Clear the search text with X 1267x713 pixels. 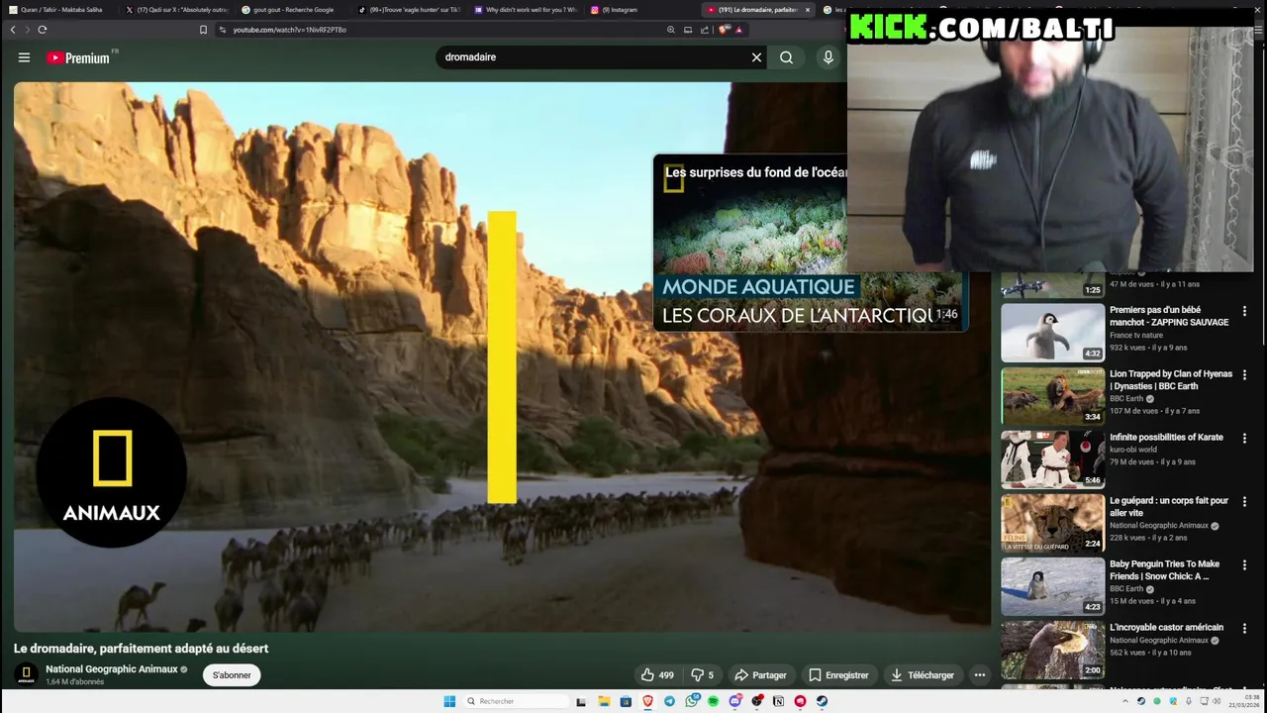point(756,57)
